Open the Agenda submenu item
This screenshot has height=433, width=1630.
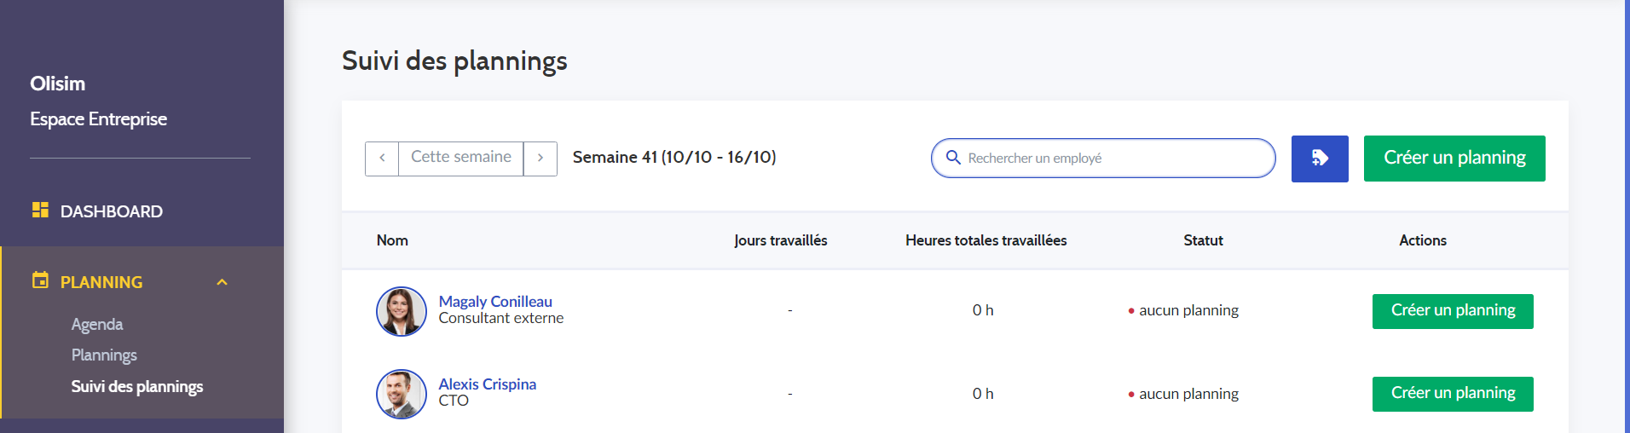coord(97,324)
